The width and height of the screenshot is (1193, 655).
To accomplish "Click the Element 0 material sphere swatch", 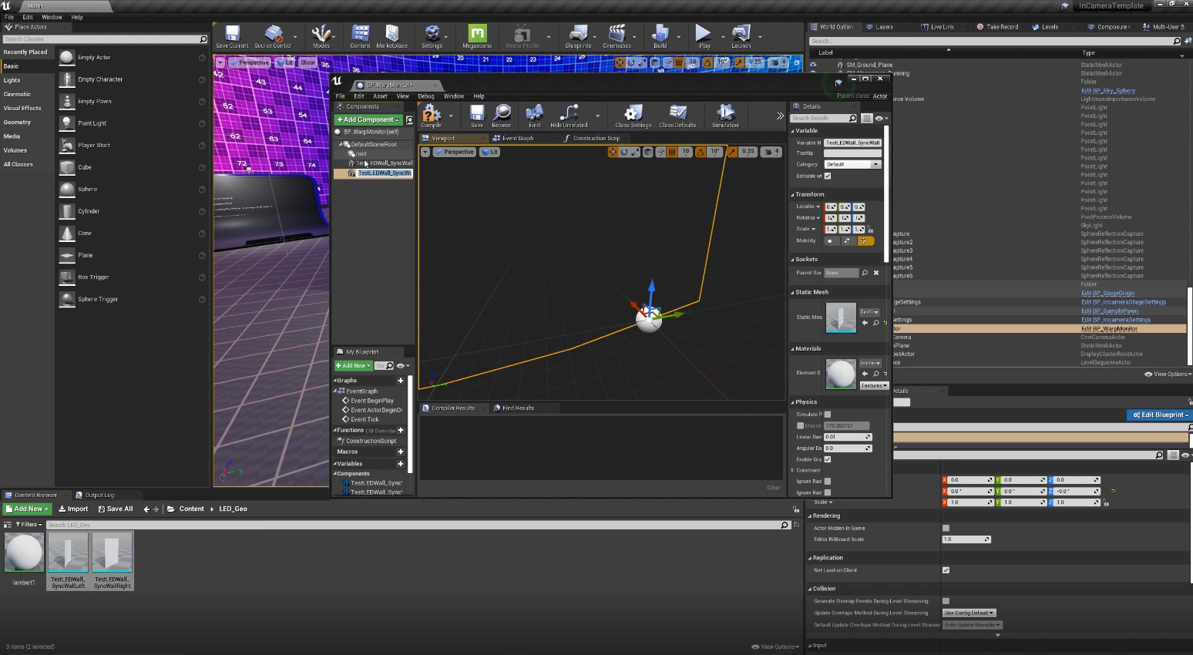I will [x=840, y=374].
